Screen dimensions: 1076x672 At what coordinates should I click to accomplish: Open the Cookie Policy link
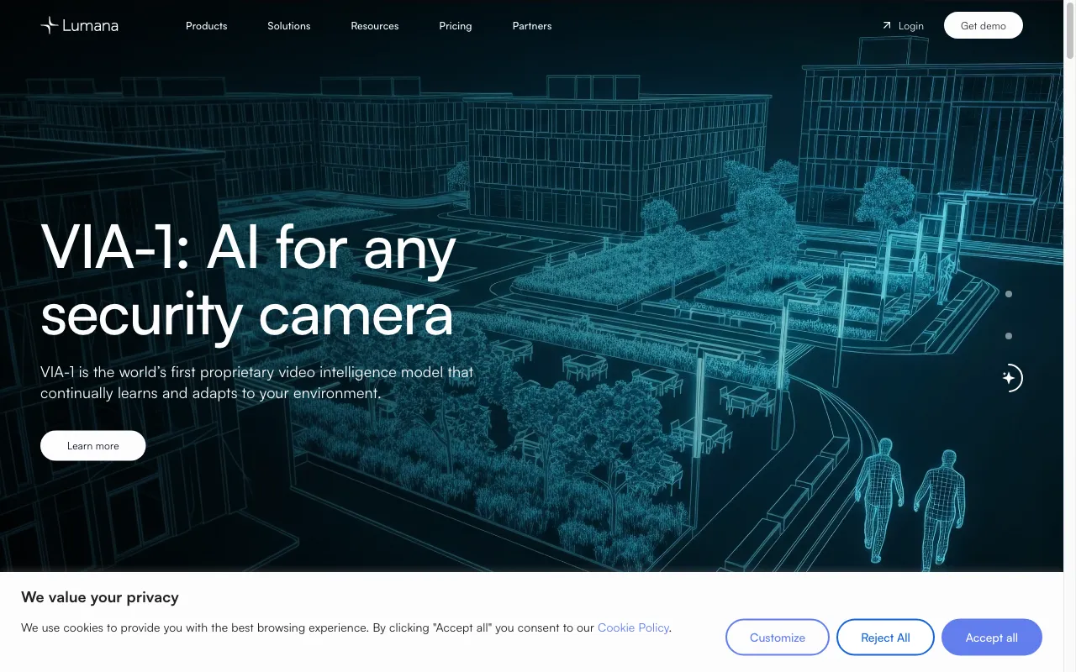(x=633, y=627)
